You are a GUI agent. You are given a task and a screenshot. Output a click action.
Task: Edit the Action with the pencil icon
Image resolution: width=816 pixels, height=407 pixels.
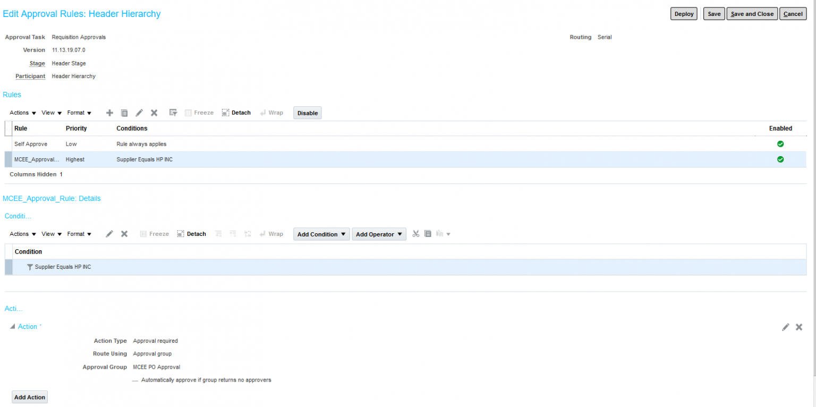click(x=786, y=327)
